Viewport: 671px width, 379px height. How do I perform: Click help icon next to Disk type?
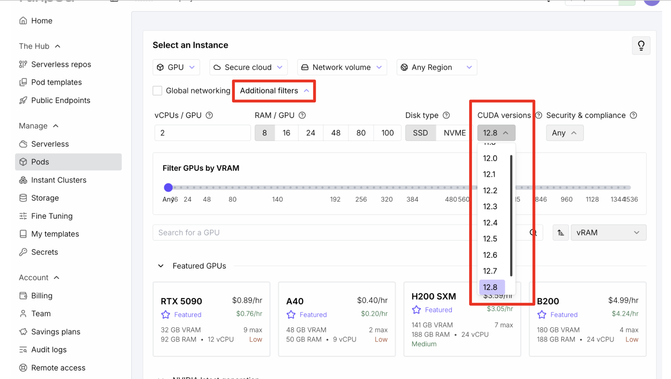pos(446,115)
